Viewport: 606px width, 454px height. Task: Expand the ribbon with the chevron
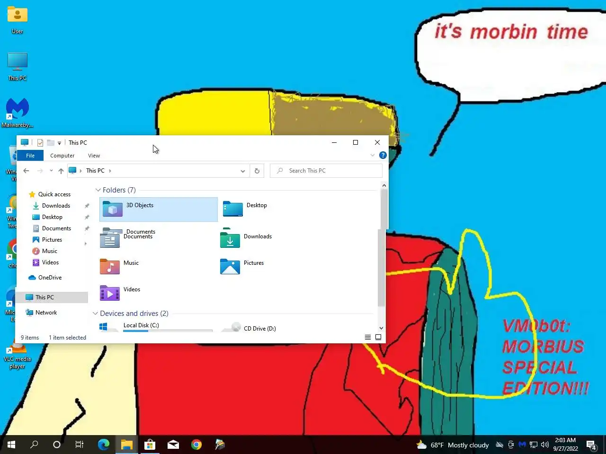coord(373,155)
